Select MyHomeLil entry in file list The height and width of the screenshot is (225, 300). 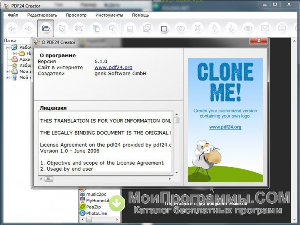[98, 201]
